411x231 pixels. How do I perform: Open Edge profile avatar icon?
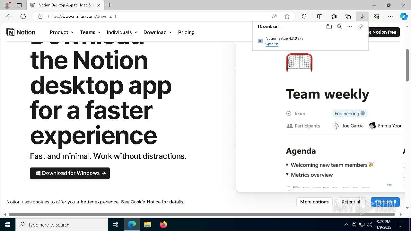[7, 5]
